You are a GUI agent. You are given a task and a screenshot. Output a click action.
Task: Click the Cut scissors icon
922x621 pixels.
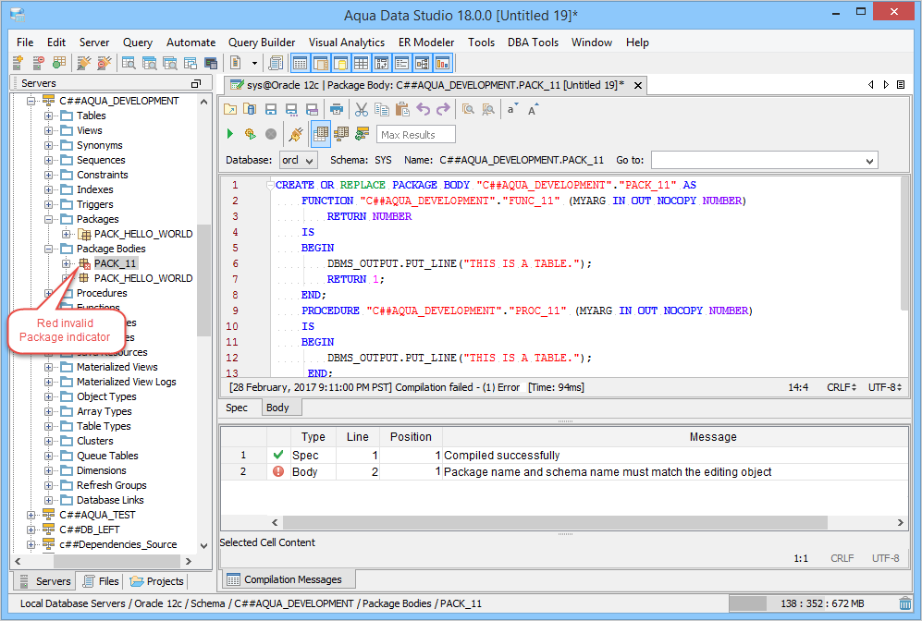(362, 109)
